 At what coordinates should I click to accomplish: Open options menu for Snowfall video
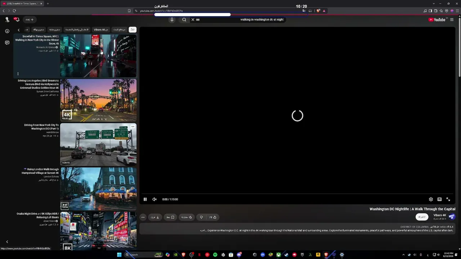pos(18,74)
